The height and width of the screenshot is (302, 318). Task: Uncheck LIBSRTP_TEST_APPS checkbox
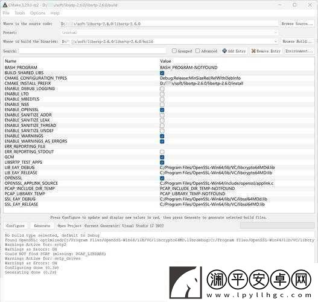click(x=162, y=162)
